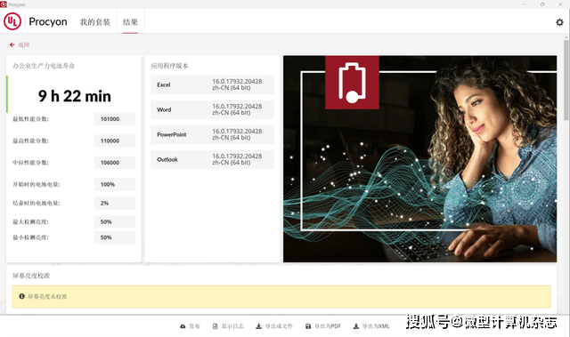Click the 9 h 22 min result
570x337 pixels.
pyautogui.click(x=75, y=96)
